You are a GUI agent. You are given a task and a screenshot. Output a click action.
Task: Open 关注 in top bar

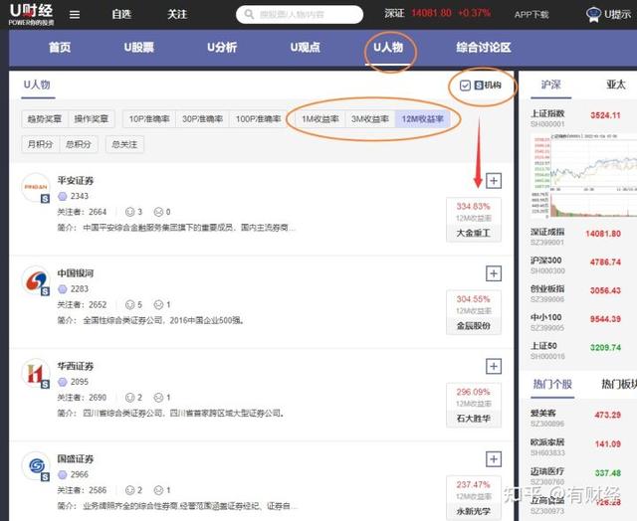[x=177, y=15]
